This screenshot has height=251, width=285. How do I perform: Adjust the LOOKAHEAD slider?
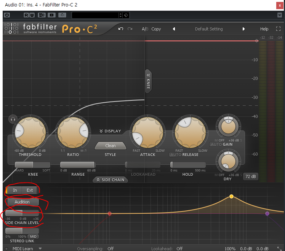point(142,165)
